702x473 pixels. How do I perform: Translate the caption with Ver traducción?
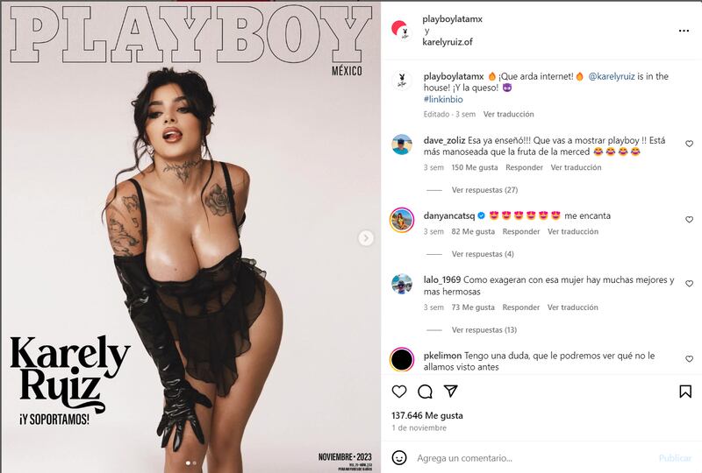point(509,114)
